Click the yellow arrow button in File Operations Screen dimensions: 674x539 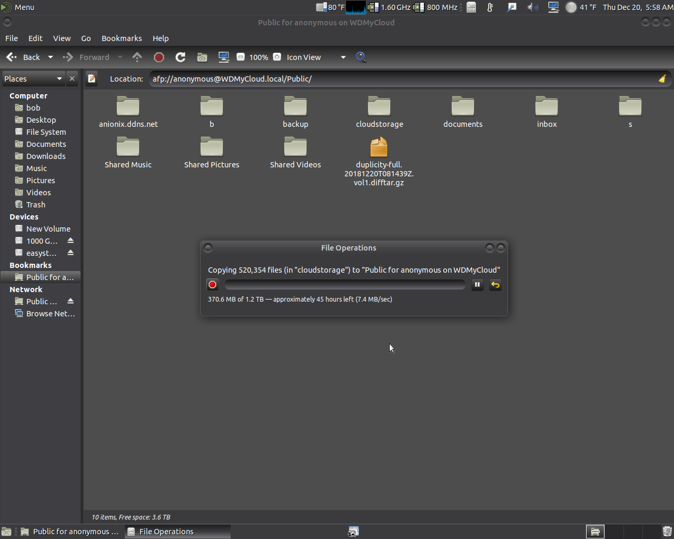[x=495, y=285]
